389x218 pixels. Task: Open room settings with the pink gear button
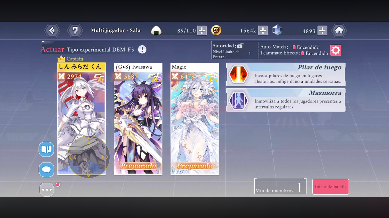pos(336,50)
